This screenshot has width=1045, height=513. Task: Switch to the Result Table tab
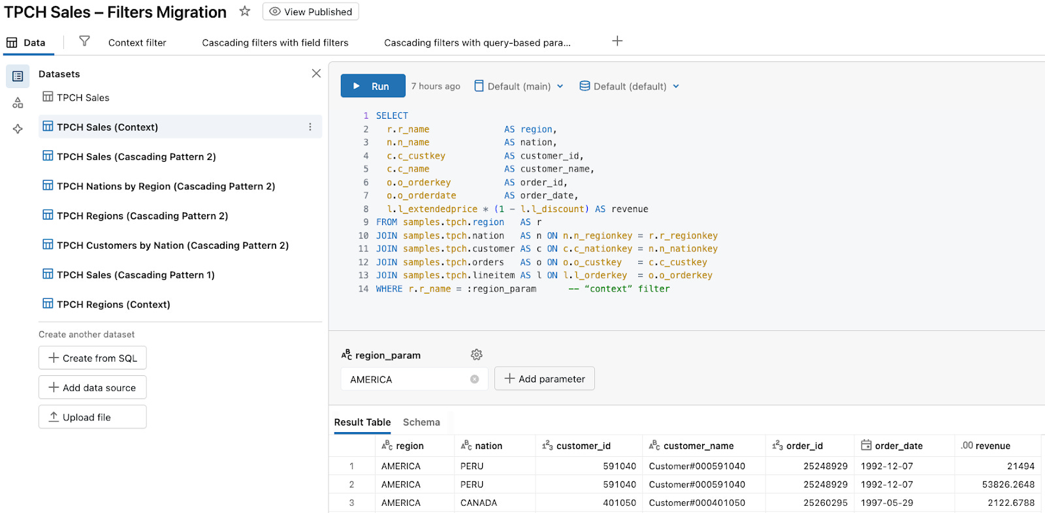pyautogui.click(x=362, y=422)
